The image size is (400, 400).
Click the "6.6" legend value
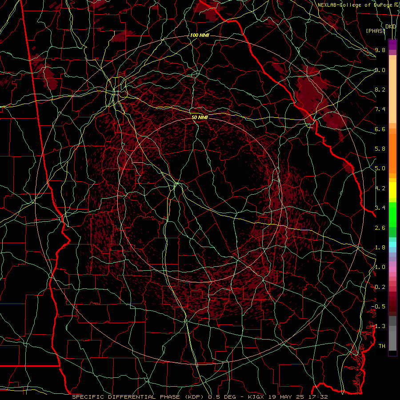tap(380, 129)
